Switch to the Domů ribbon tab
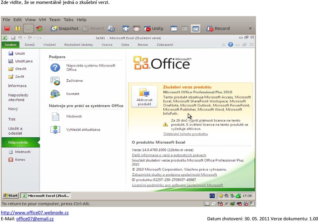The image size is (318, 222). tap(29, 45)
